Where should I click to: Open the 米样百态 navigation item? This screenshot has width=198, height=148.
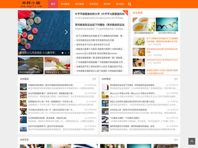pos(94,4)
